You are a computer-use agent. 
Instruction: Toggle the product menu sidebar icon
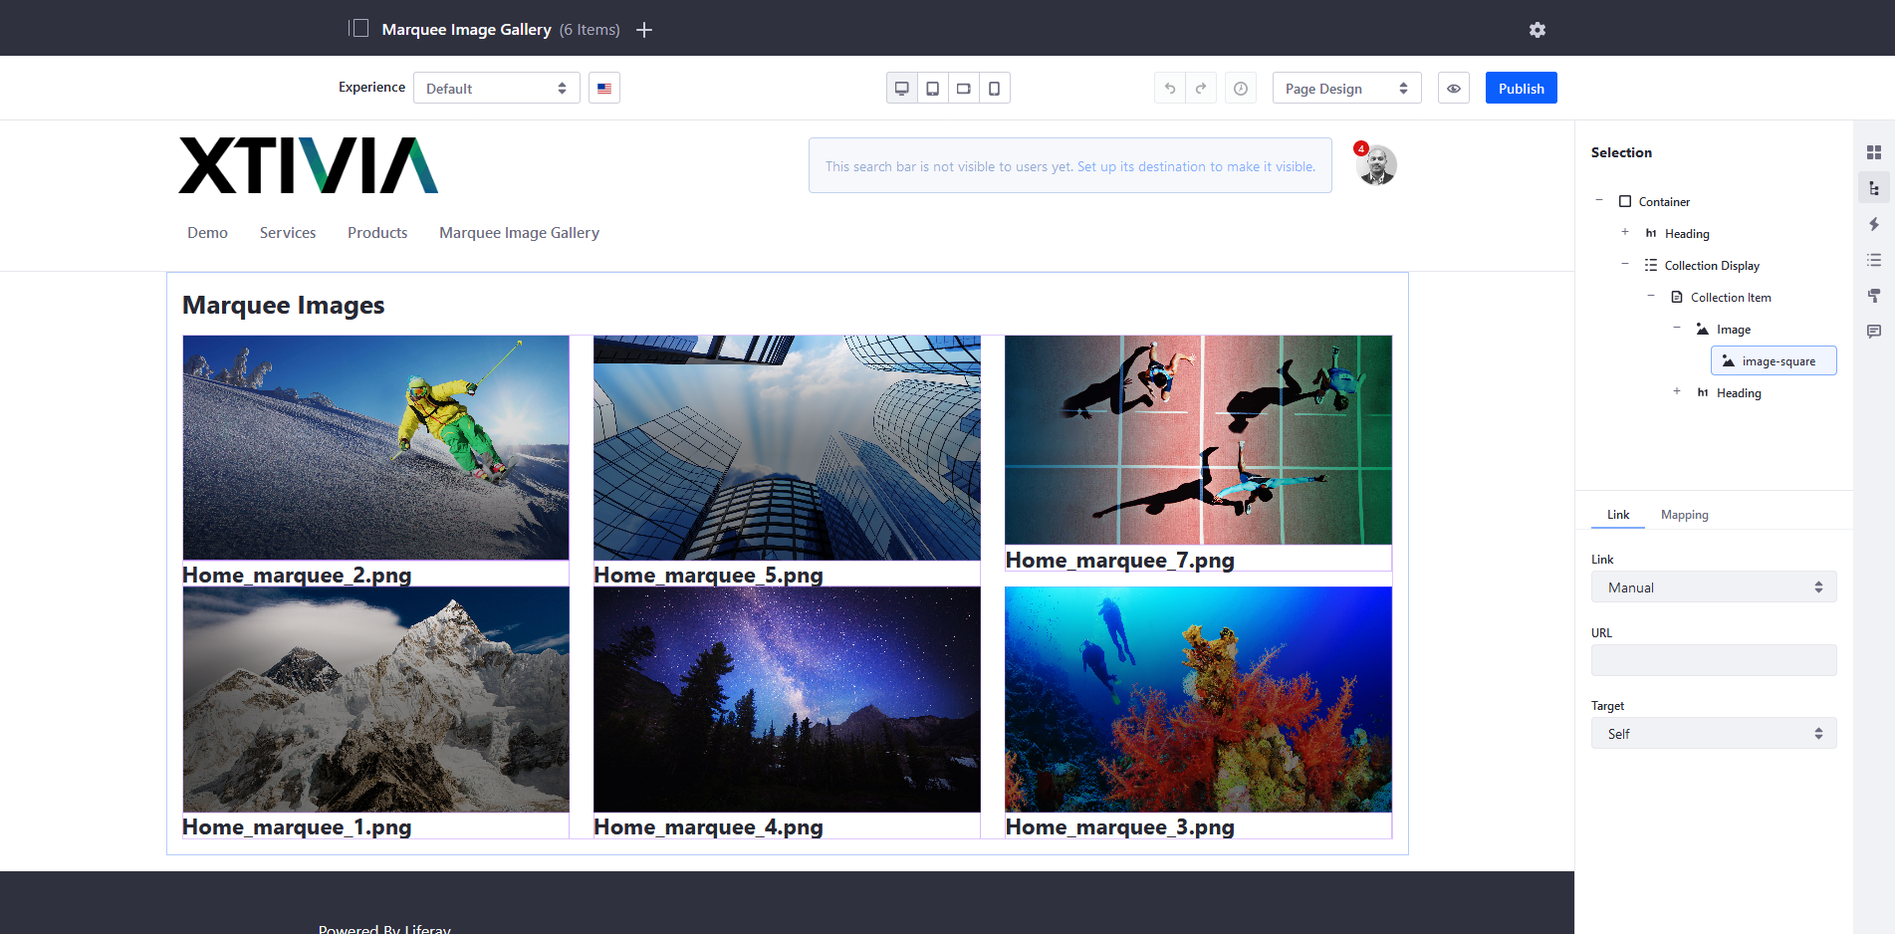[358, 29]
